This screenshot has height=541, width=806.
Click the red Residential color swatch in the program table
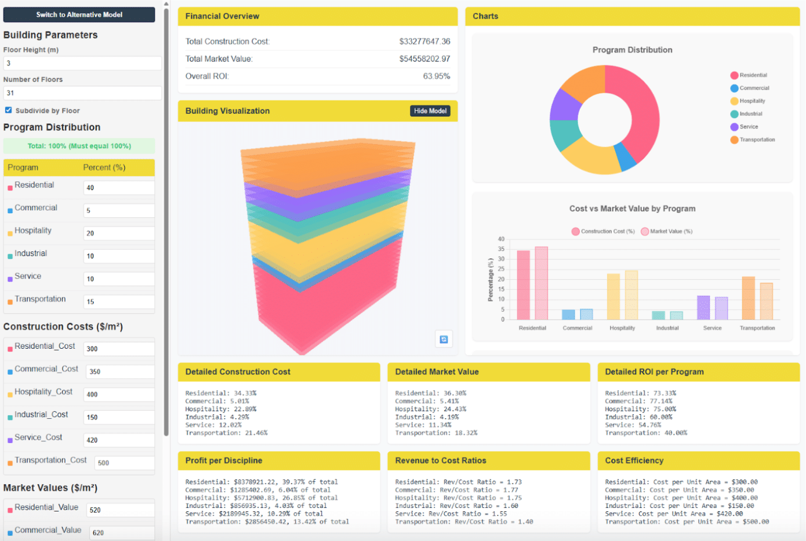(x=10, y=188)
